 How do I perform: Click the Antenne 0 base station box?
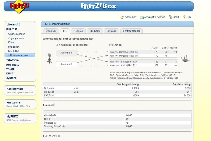click(66, 53)
